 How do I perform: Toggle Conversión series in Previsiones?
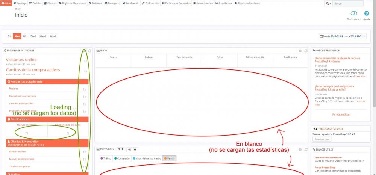pos(122,158)
